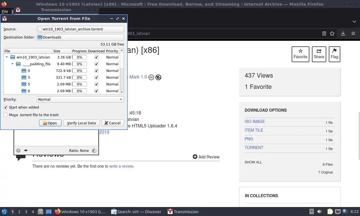Click file list scrollbar up arrow
Image resolution: width=360 pixels, height=216 pixels.
point(122,50)
